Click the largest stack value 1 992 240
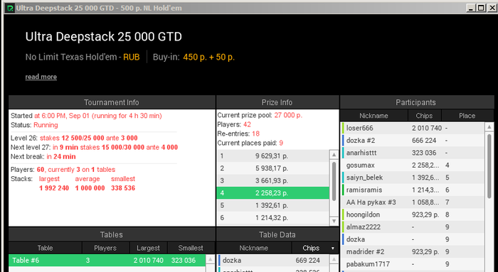This screenshot has width=498, height=272. pos(54,188)
